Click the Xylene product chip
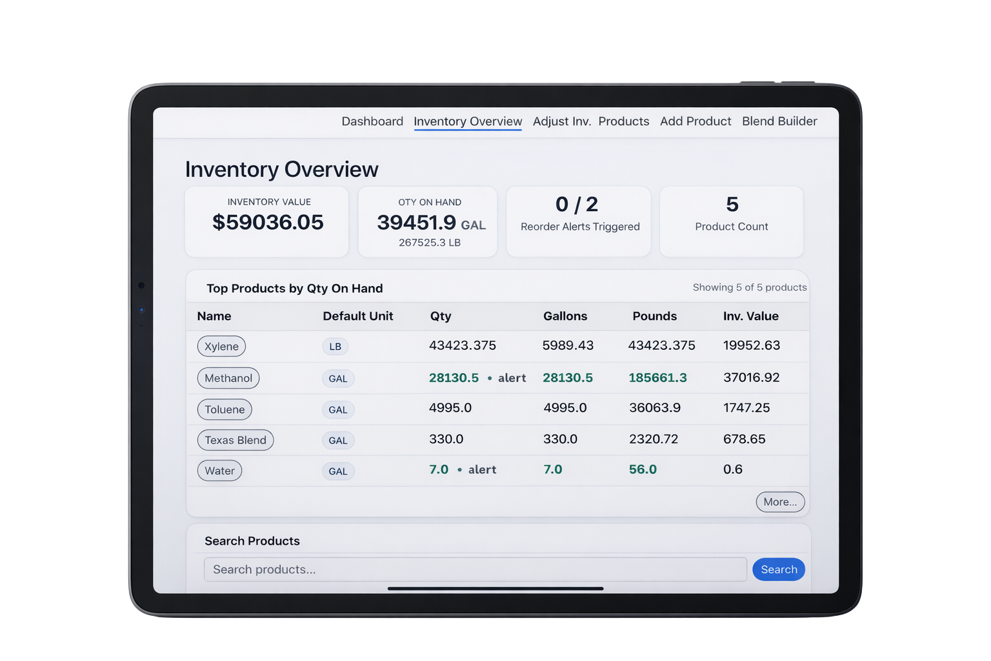 [221, 346]
